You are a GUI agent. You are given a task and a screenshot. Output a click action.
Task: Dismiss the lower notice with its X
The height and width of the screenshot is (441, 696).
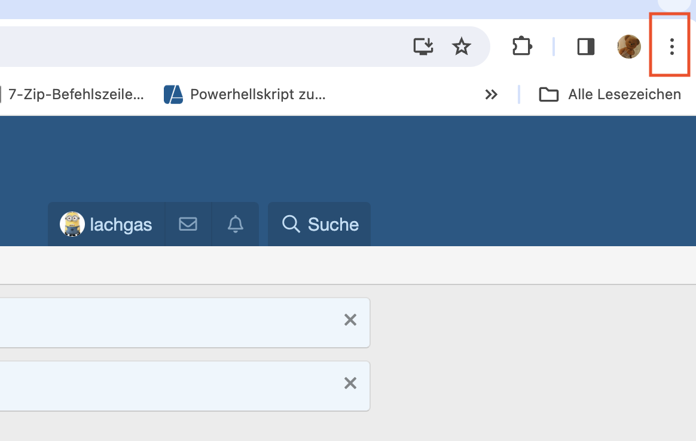pyautogui.click(x=350, y=383)
